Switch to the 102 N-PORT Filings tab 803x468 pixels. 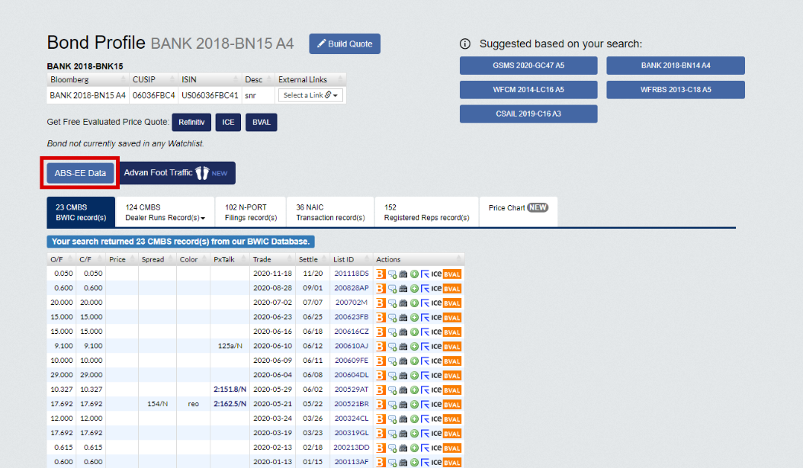(251, 212)
